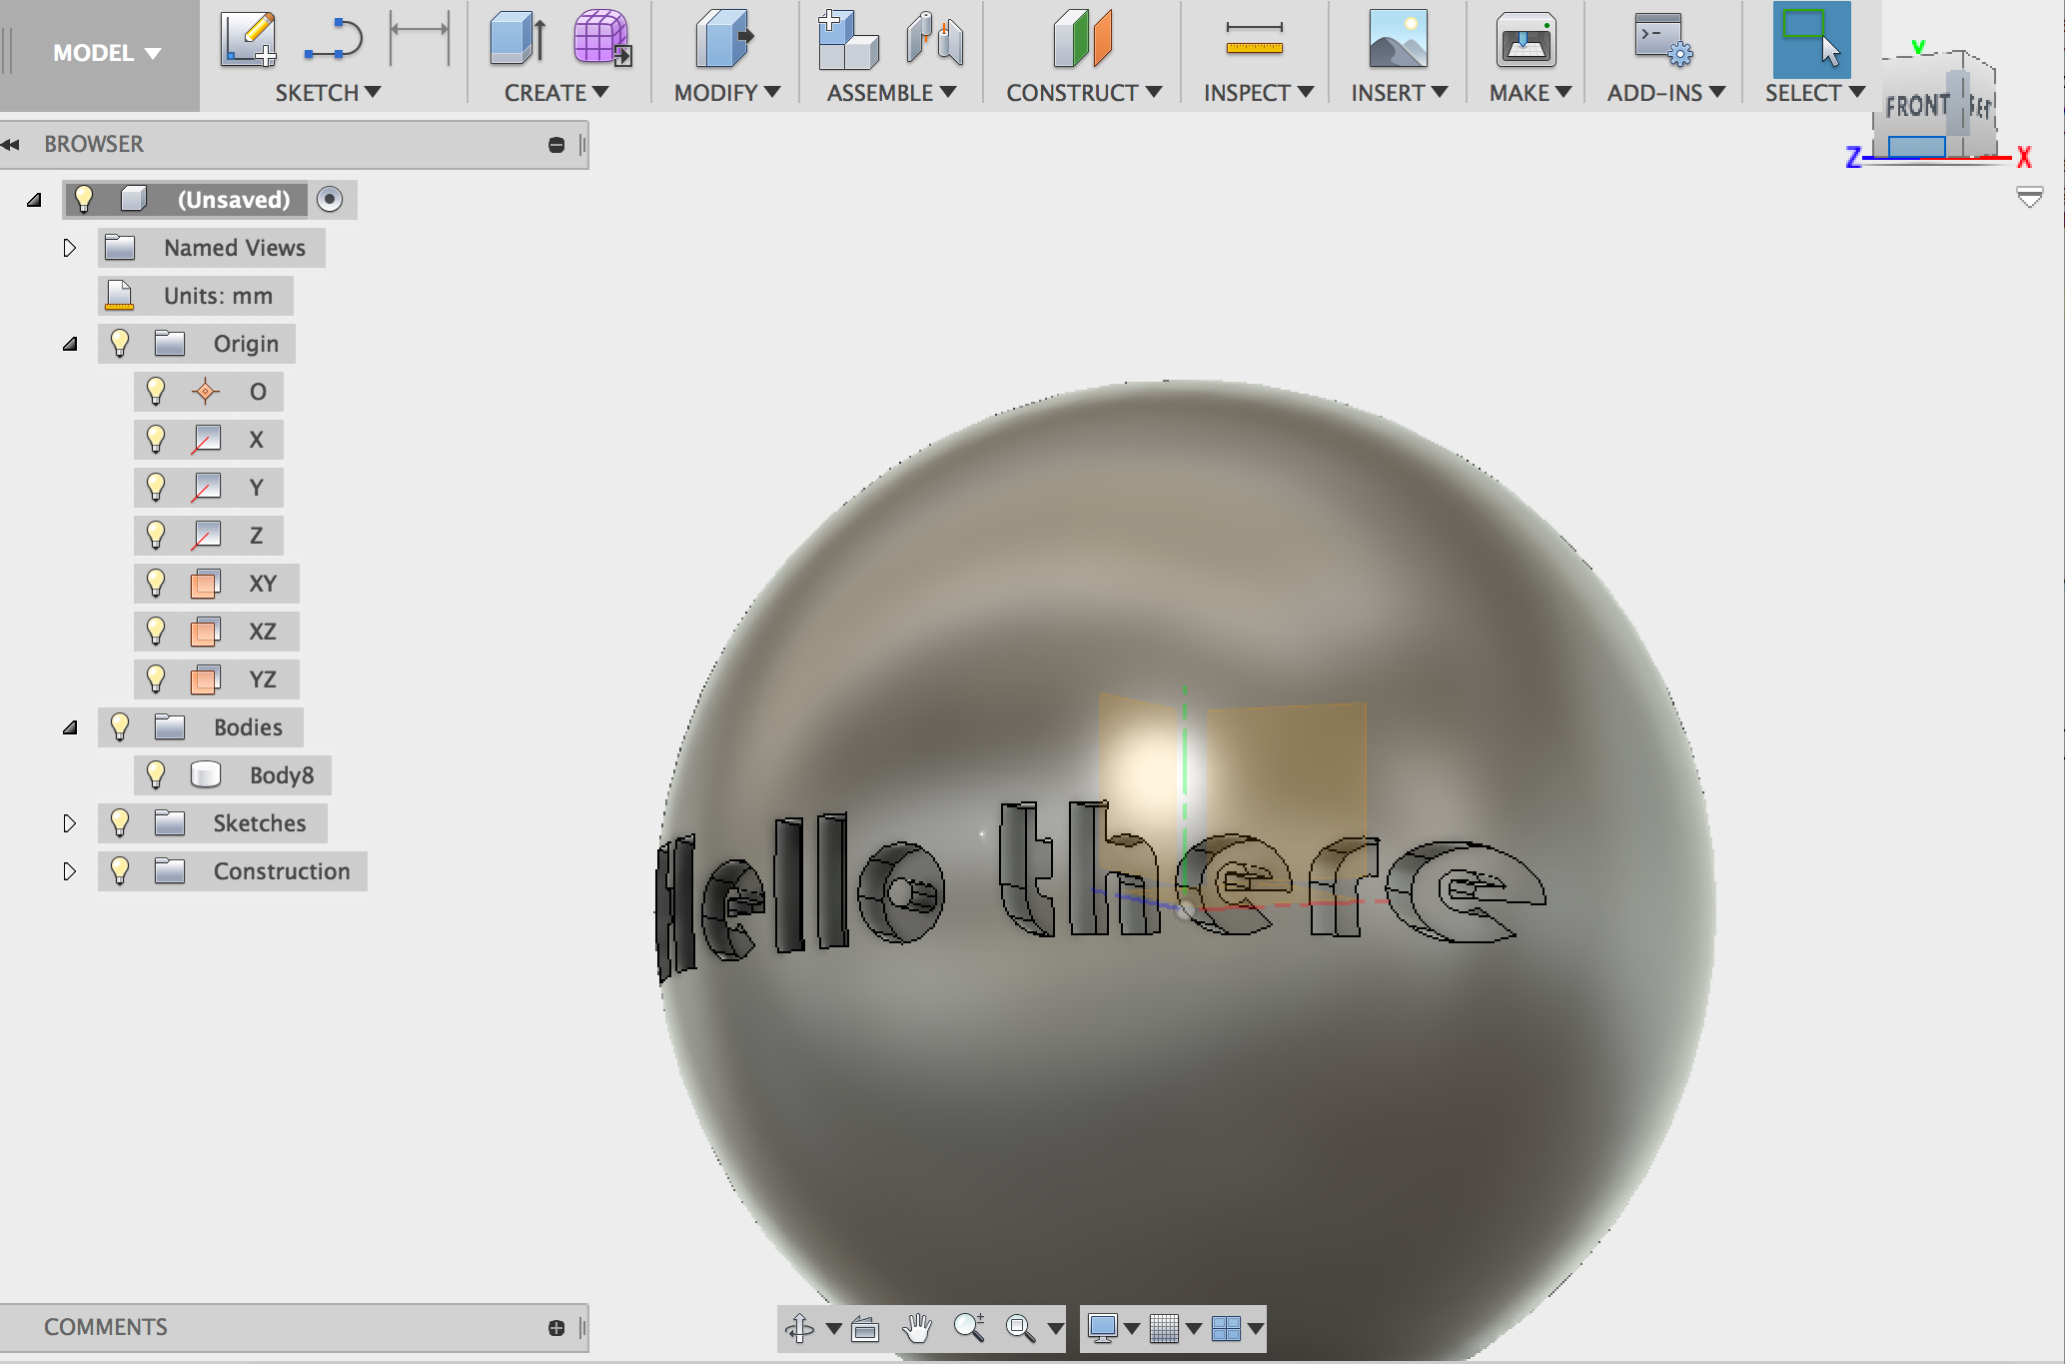Click the Measure ruler icon
The image size is (2065, 1364).
tap(1254, 40)
